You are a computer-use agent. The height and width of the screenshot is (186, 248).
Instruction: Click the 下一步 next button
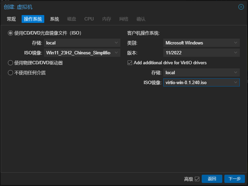click(234, 179)
